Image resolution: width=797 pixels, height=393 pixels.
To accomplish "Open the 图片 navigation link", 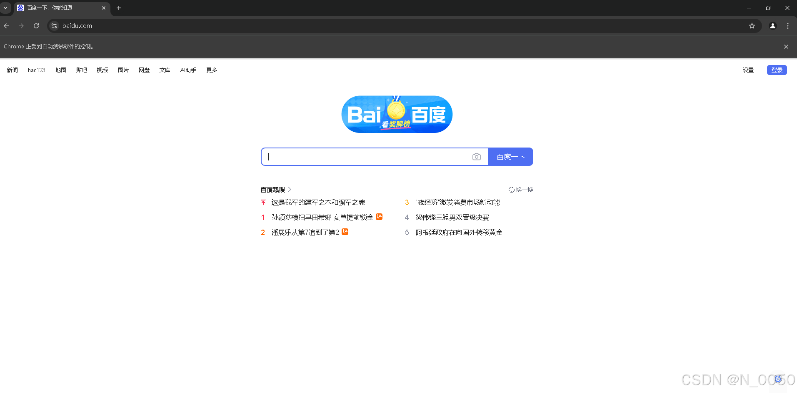I will (123, 70).
